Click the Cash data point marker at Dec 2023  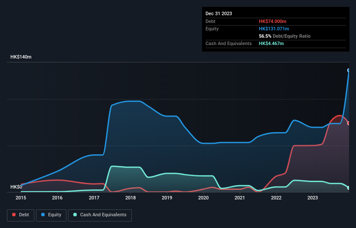click(x=349, y=188)
